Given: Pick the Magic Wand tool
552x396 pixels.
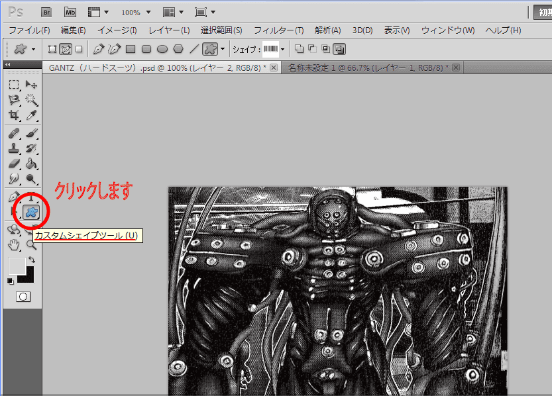Looking at the screenshot, I should click(31, 100).
